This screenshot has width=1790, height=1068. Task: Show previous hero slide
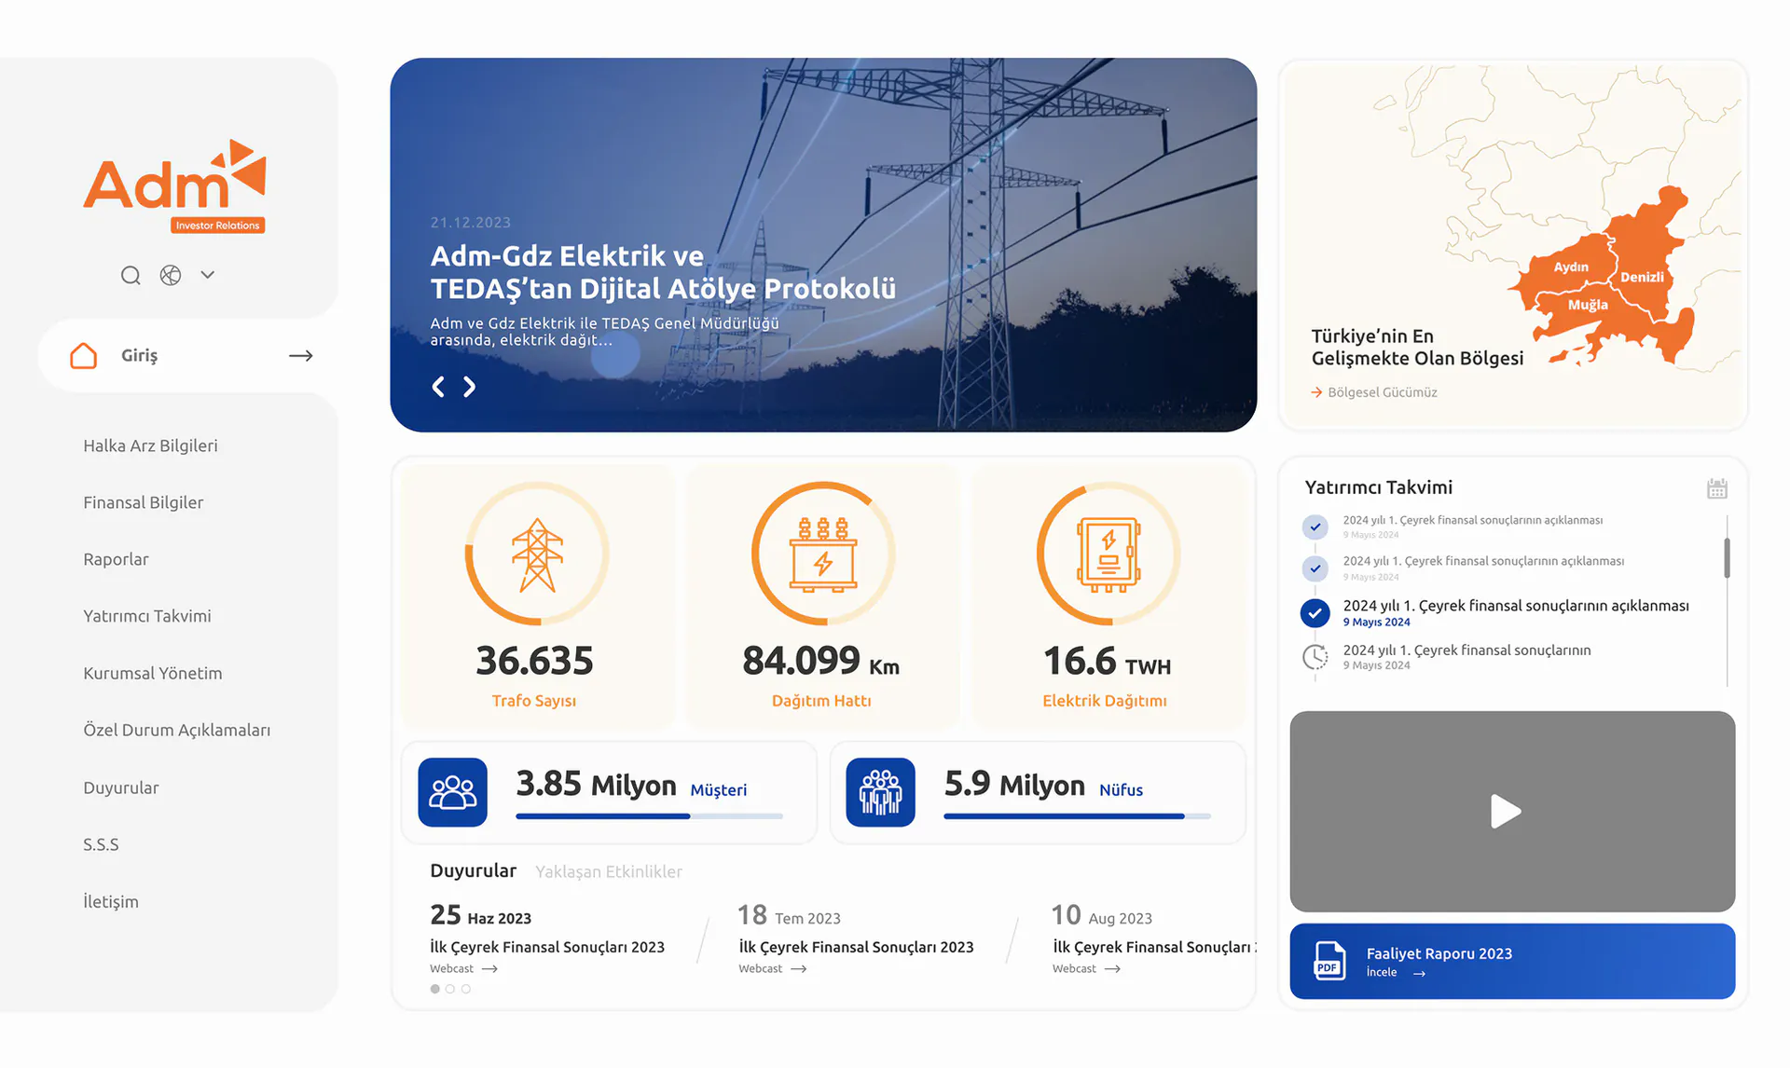coord(438,387)
